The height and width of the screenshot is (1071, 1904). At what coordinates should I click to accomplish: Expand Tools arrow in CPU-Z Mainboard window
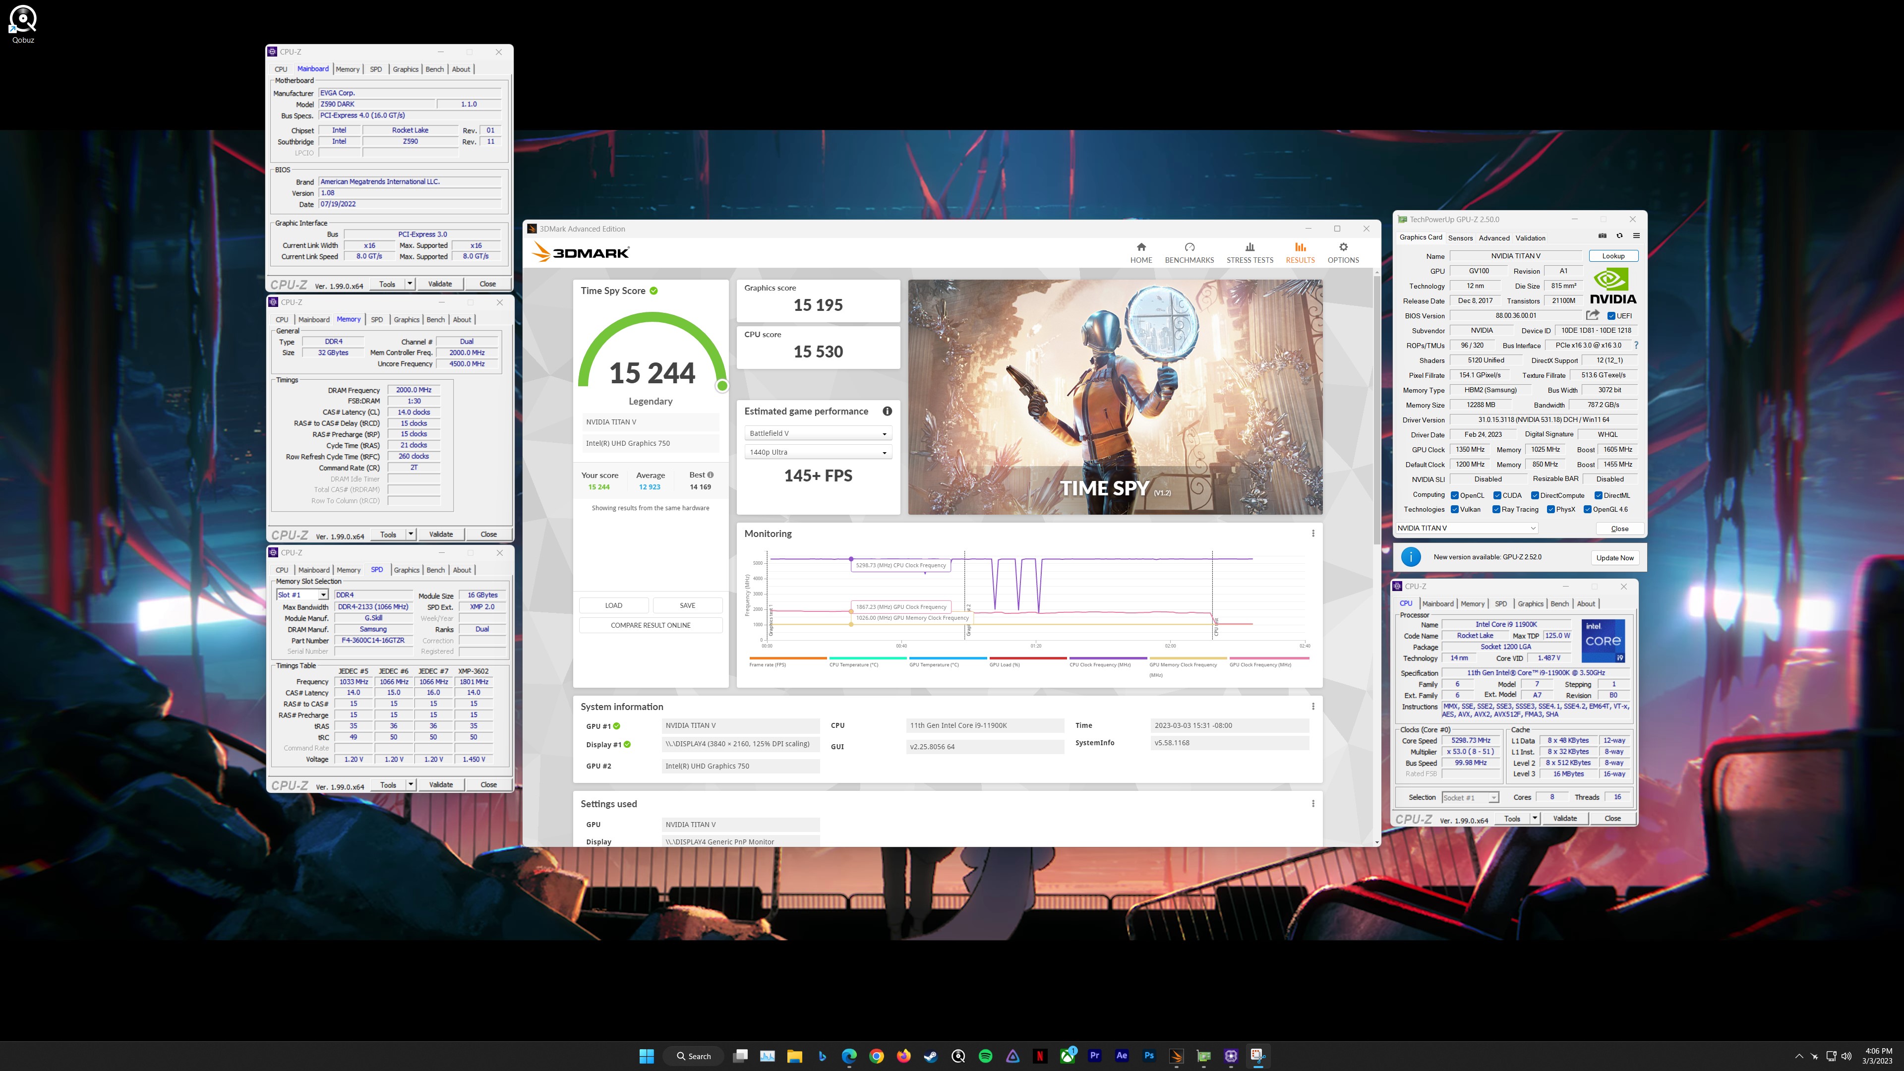pos(410,284)
